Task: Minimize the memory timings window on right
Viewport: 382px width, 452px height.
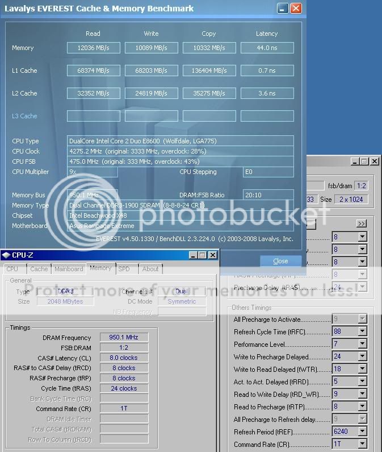Action: [355, 161]
